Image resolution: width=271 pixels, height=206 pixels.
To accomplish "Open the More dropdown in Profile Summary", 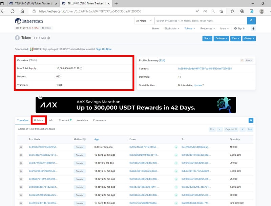I will 249,60.
